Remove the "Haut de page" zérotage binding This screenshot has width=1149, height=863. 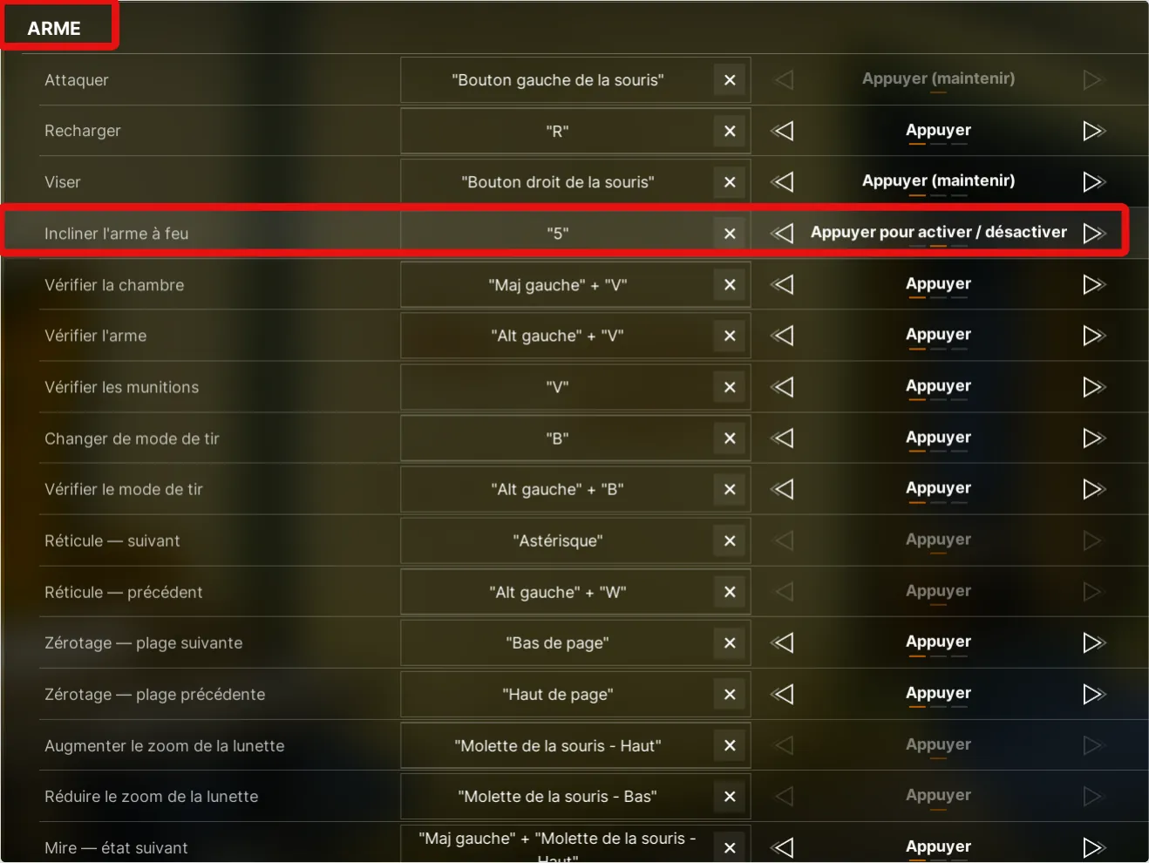(730, 695)
